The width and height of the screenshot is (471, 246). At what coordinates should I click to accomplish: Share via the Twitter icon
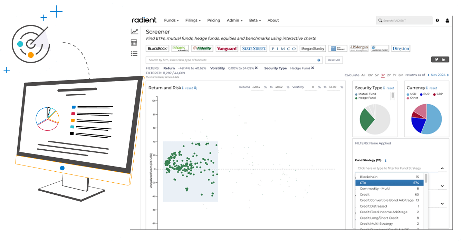click(x=436, y=60)
